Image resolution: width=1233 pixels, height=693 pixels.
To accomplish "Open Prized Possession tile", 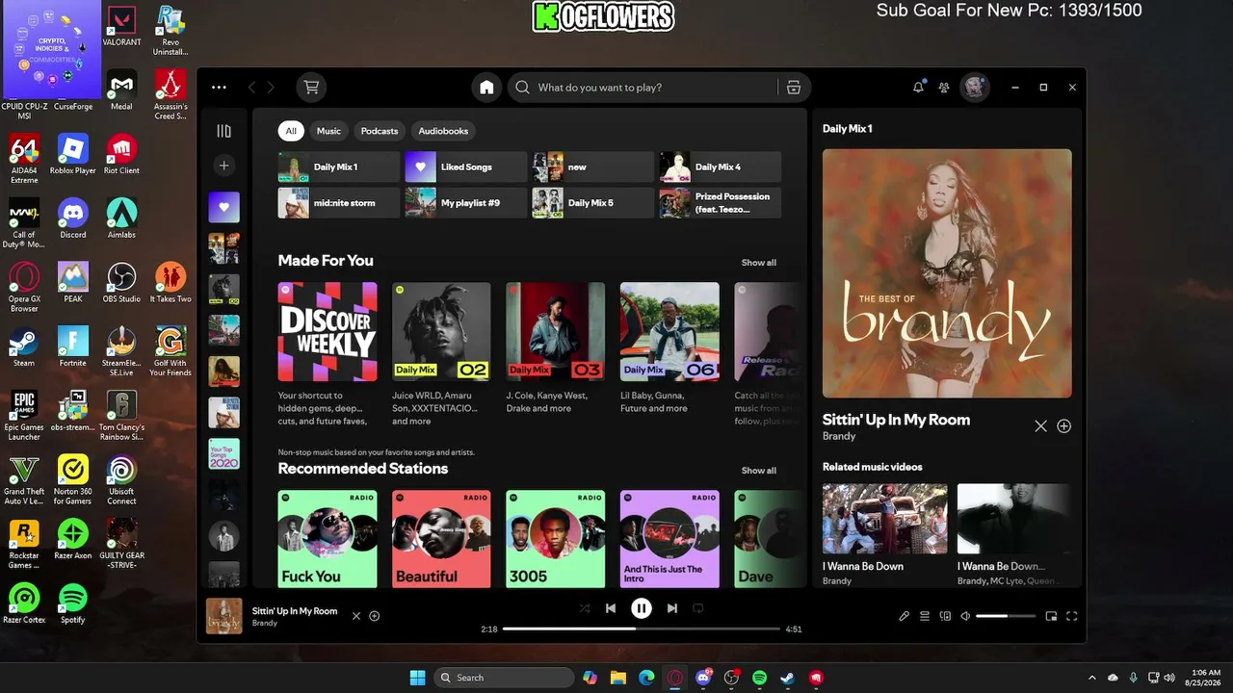I will (721, 202).
